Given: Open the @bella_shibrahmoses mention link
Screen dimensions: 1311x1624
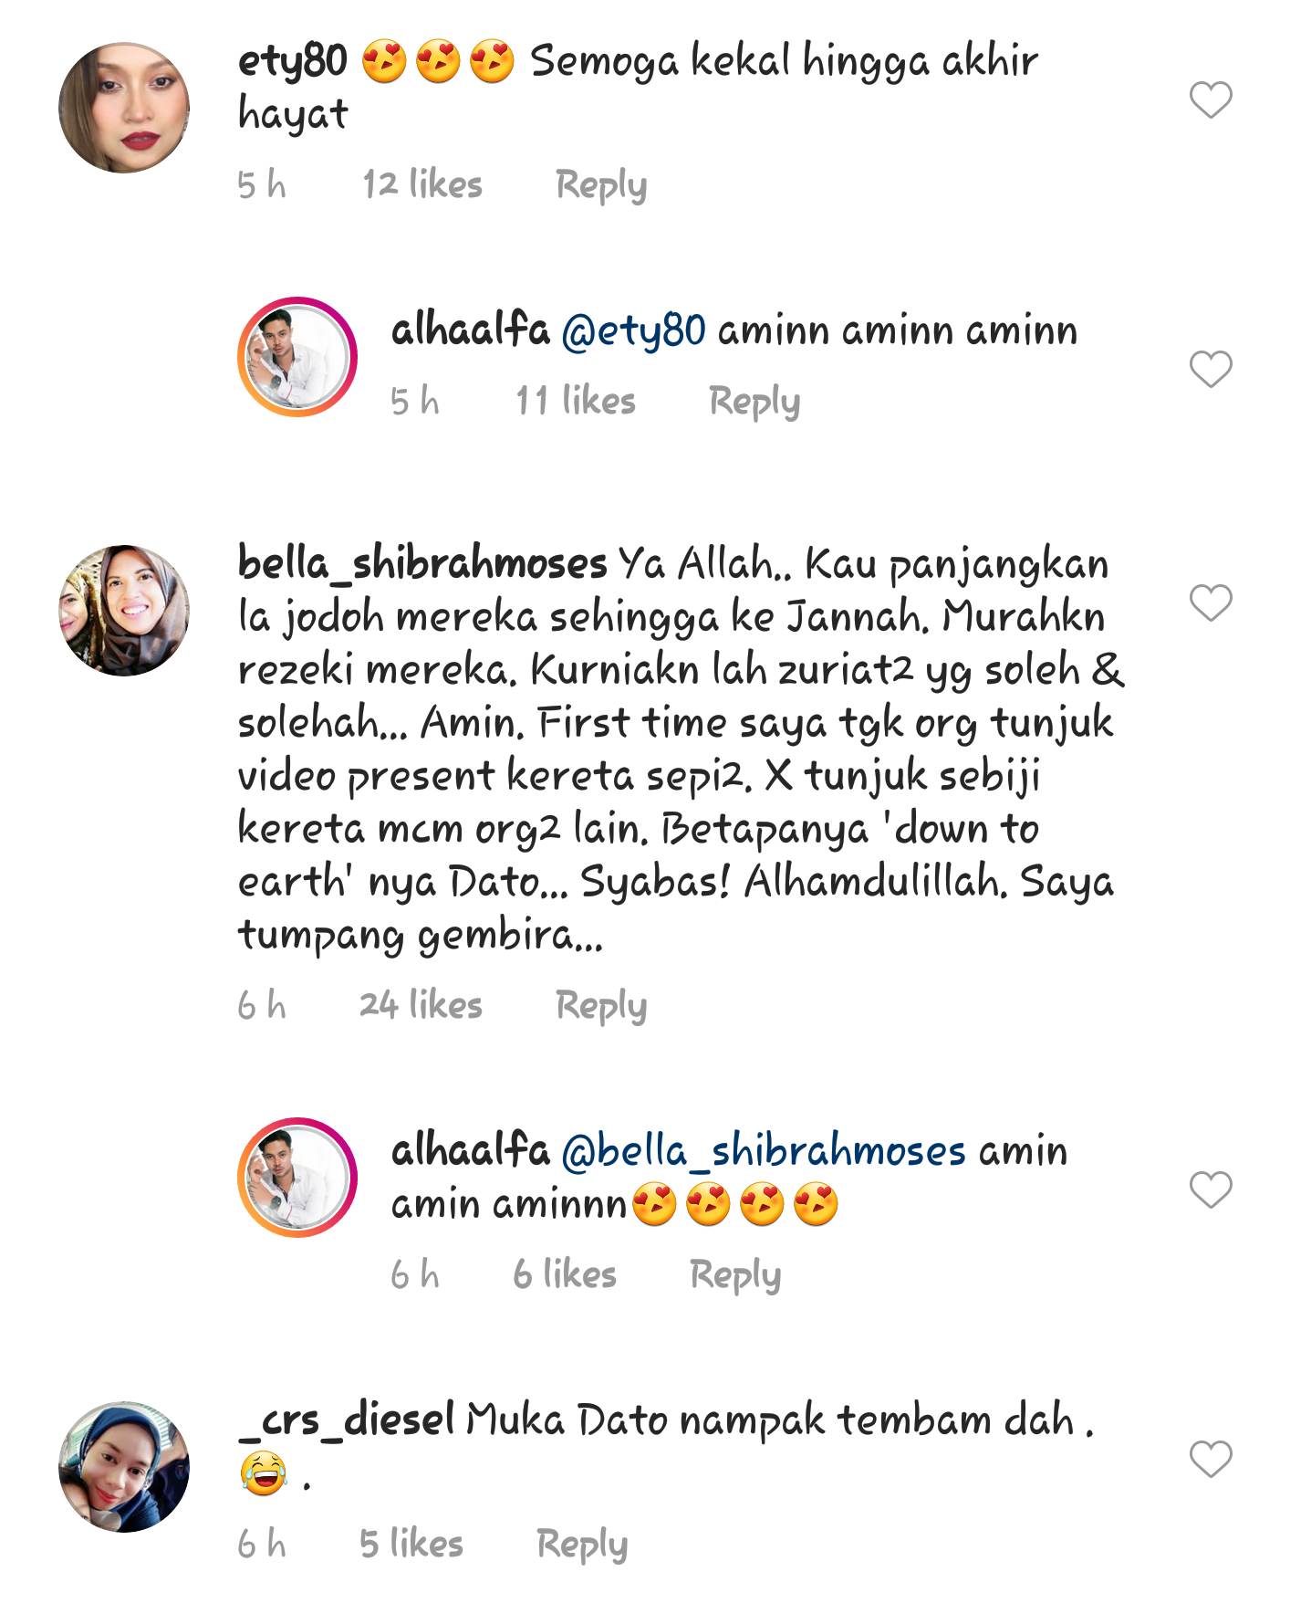Looking at the screenshot, I should click(x=764, y=1151).
